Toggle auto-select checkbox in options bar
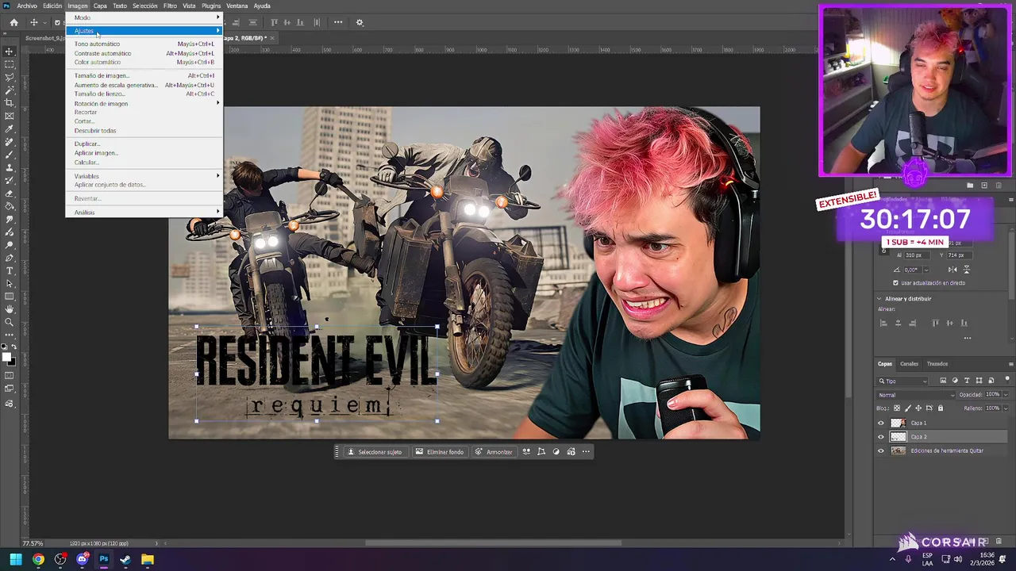 [56, 22]
